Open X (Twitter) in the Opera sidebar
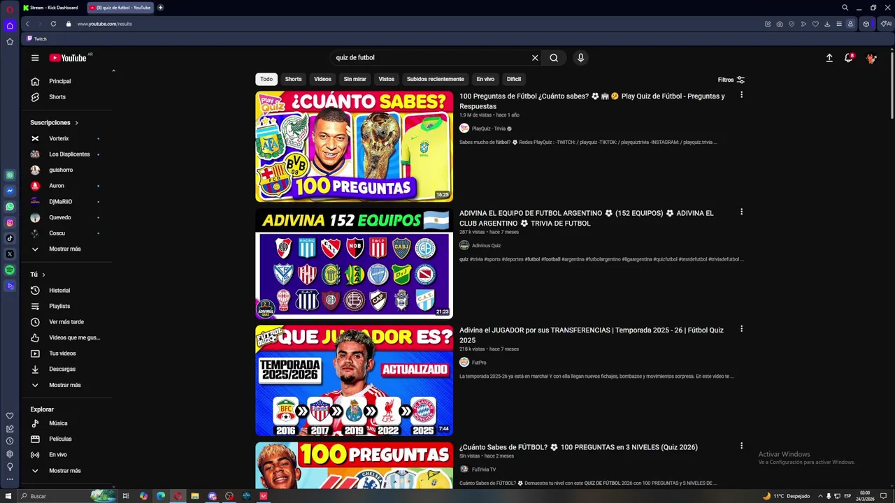895x503 pixels. 10,254
